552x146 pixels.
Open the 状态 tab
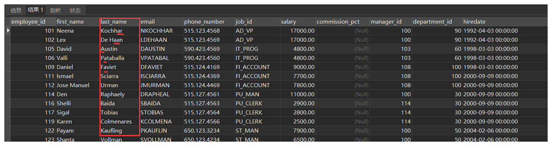[75, 10]
